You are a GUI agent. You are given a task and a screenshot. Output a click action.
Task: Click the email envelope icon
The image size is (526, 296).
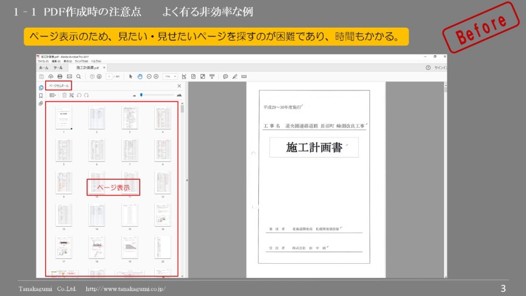[x=69, y=76]
